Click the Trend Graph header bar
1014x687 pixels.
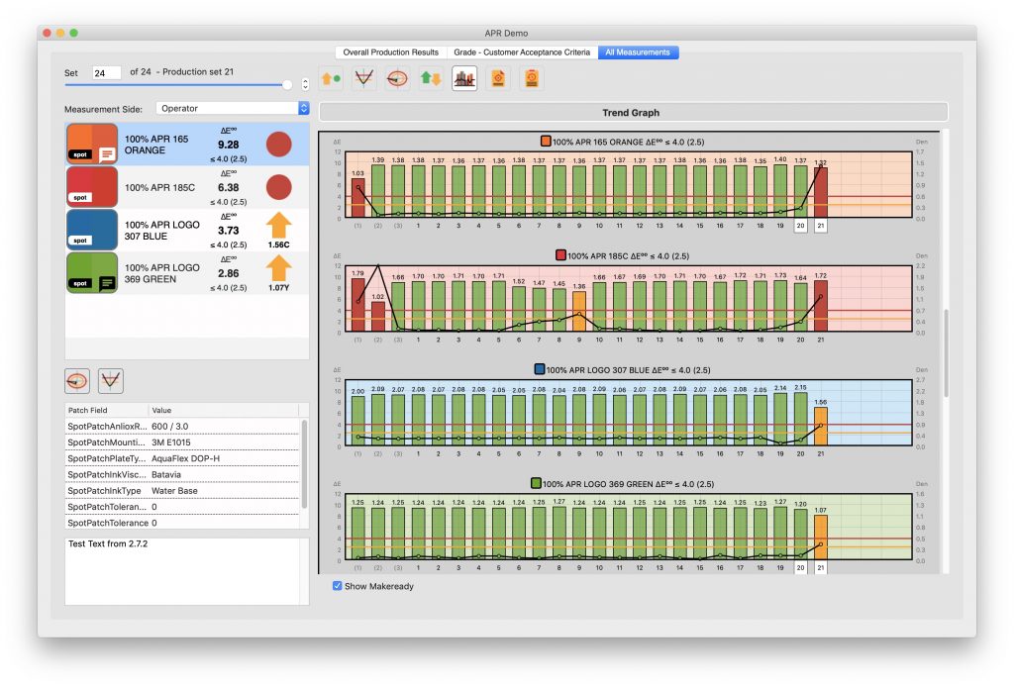633,113
